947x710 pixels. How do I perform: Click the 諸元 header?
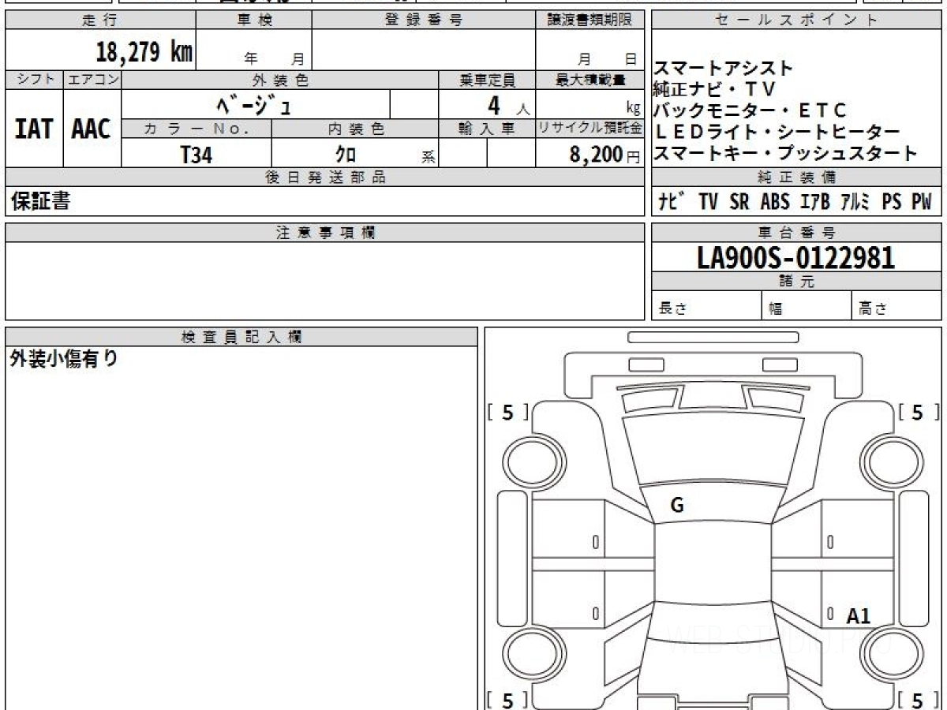tap(796, 282)
